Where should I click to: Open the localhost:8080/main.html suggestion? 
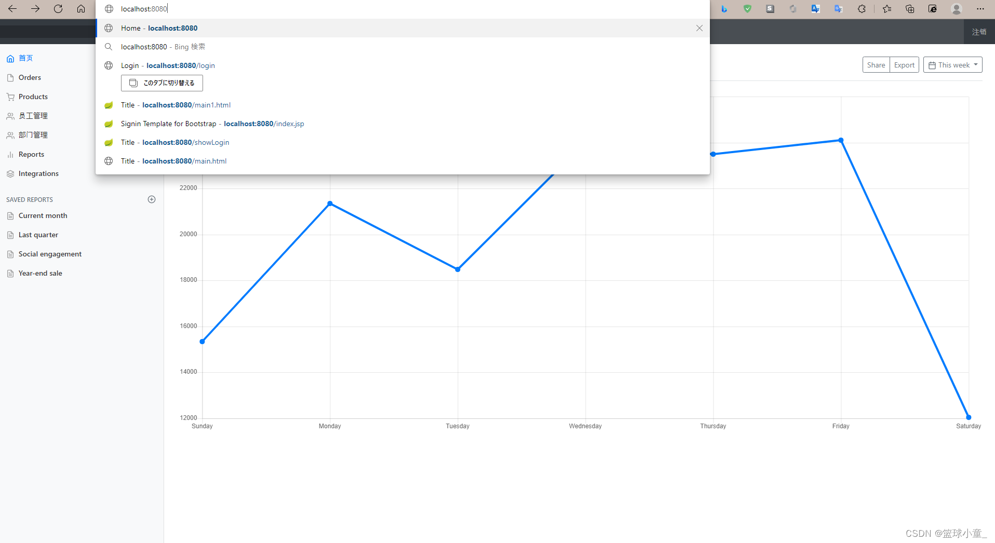(x=402, y=161)
